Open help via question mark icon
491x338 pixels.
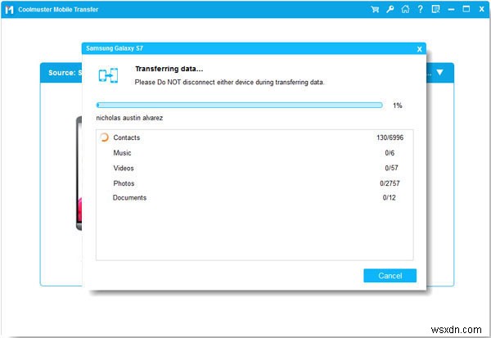tap(421, 9)
